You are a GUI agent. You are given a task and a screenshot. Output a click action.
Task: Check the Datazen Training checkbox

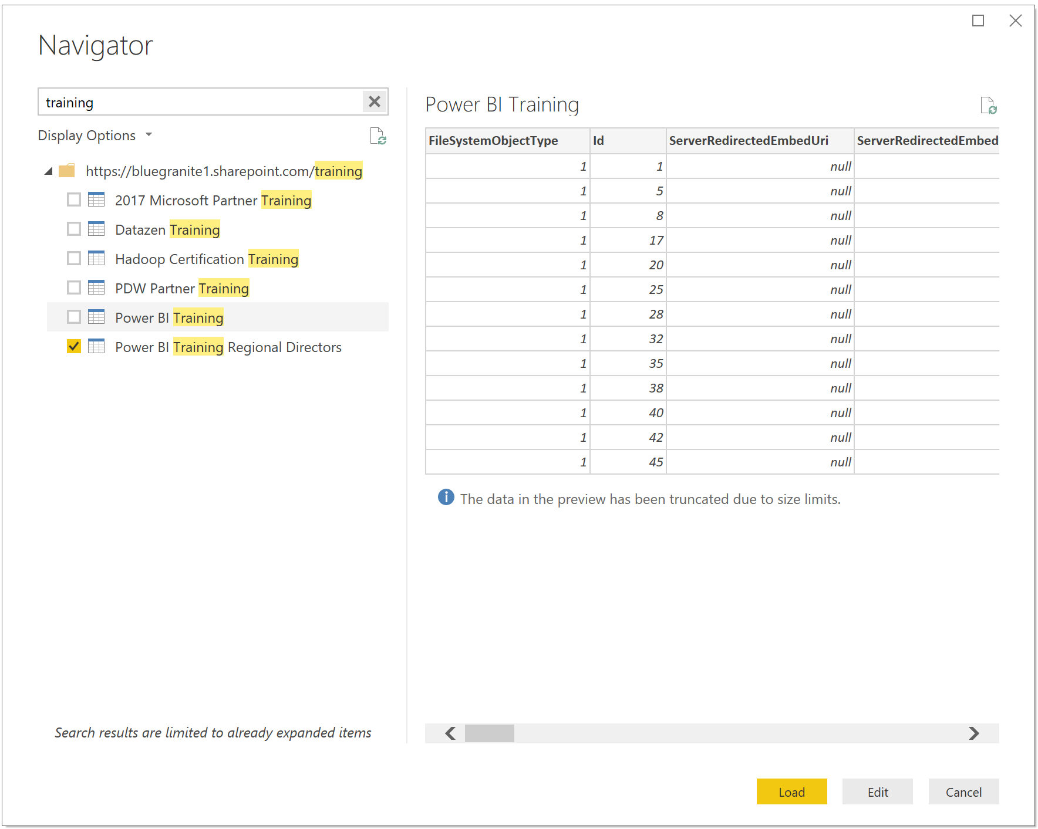point(74,229)
